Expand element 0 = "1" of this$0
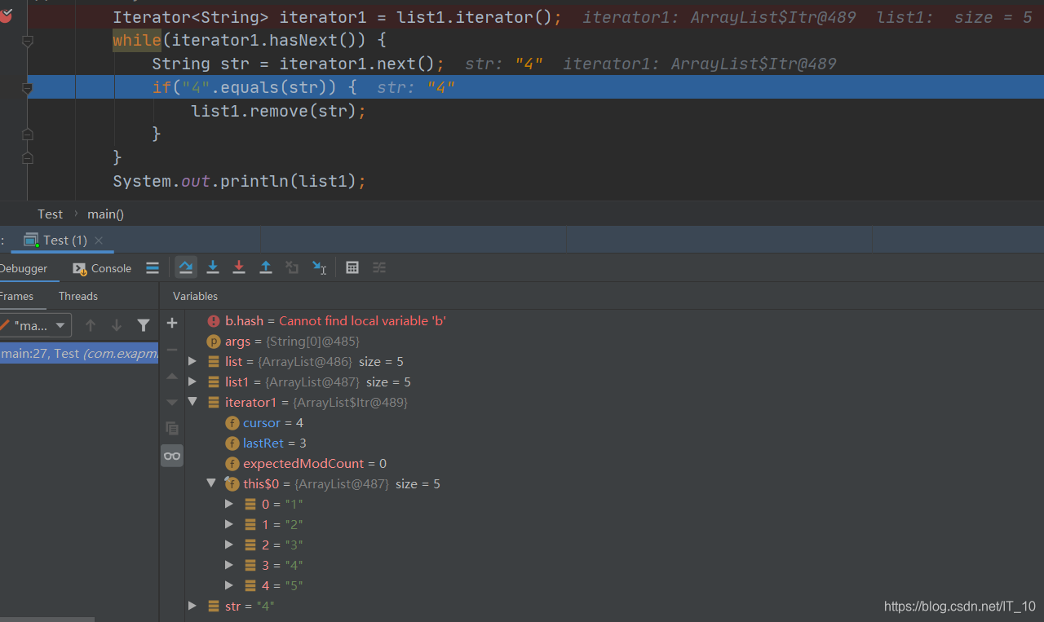Image resolution: width=1044 pixels, height=622 pixels. (229, 504)
